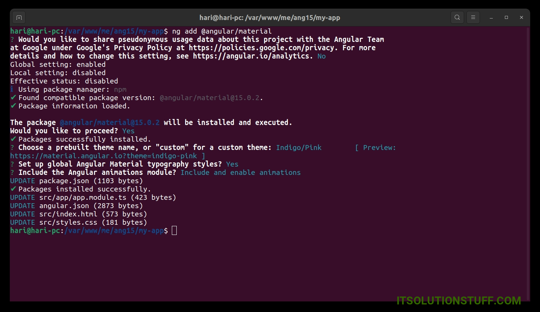Click the info icon beside "Using package manager"
The width and height of the screenshot is (540, 312).
click(x=12, y=90)
